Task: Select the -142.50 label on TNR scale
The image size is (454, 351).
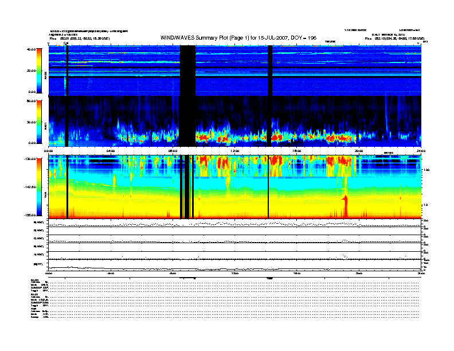Action: (30, 187)
